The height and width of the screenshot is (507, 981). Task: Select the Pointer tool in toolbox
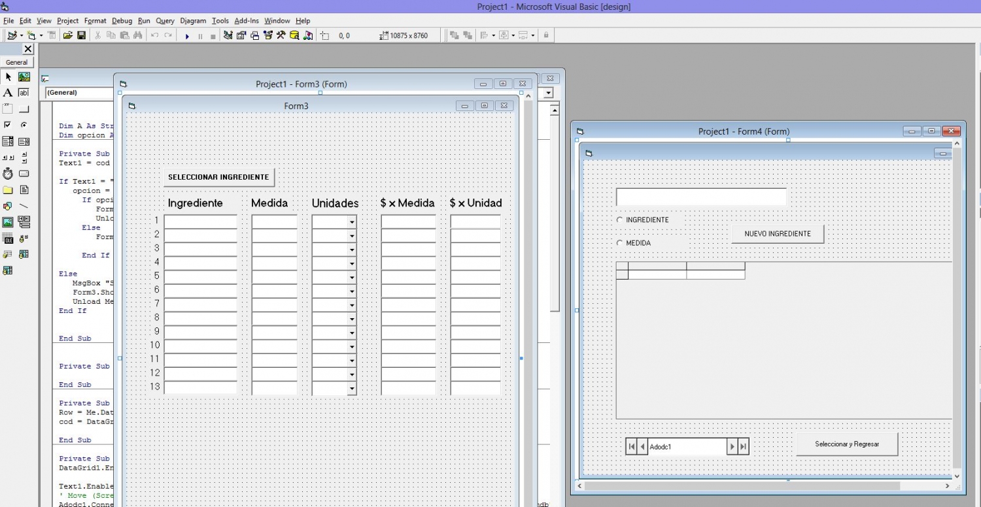9,77
